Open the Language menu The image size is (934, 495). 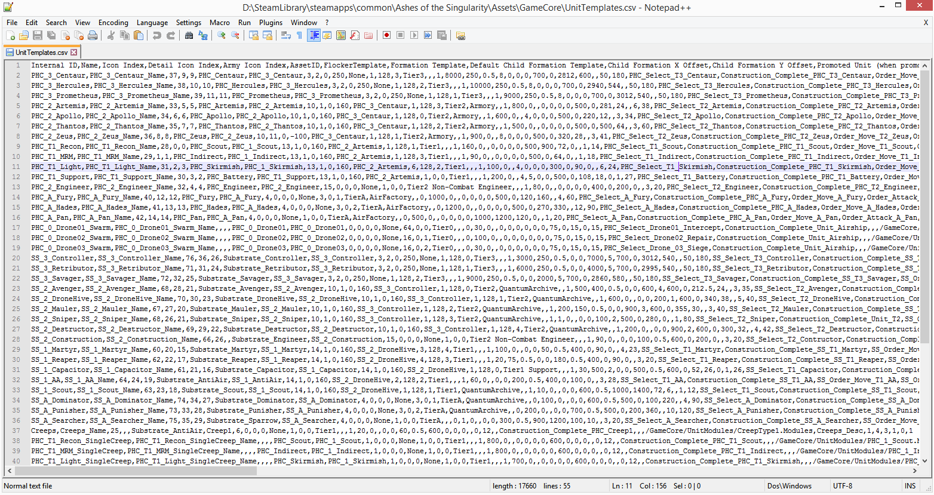[152, 23]
